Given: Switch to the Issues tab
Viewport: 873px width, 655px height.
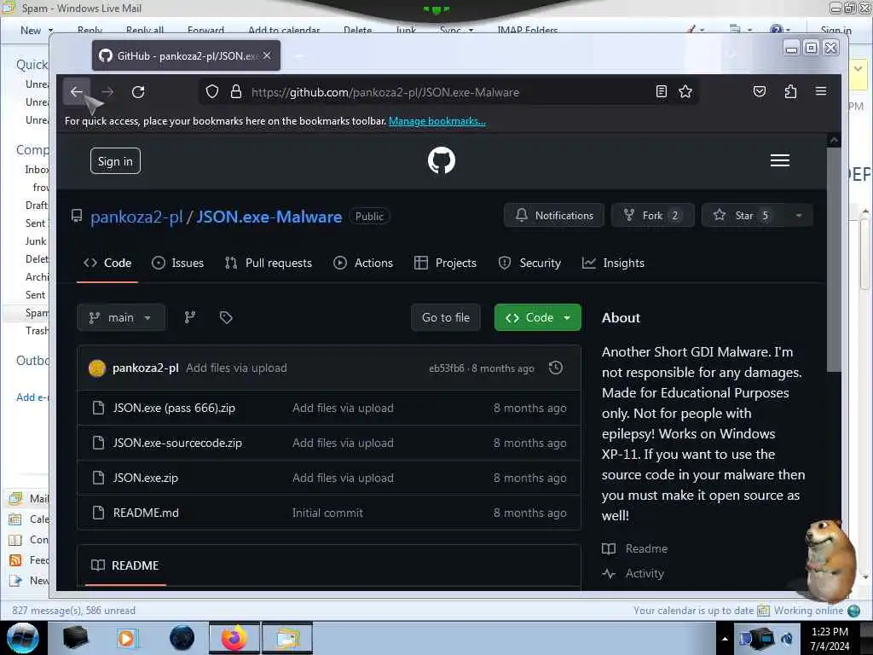Looking at the screenshot, I should [x=178, y=263].
